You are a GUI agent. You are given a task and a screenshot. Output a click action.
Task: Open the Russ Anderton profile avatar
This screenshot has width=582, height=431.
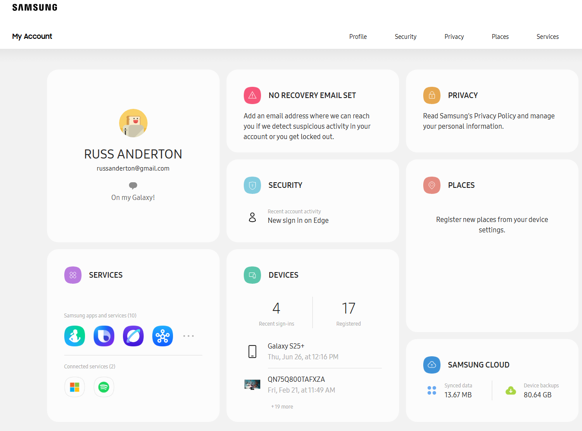[133, 123]
